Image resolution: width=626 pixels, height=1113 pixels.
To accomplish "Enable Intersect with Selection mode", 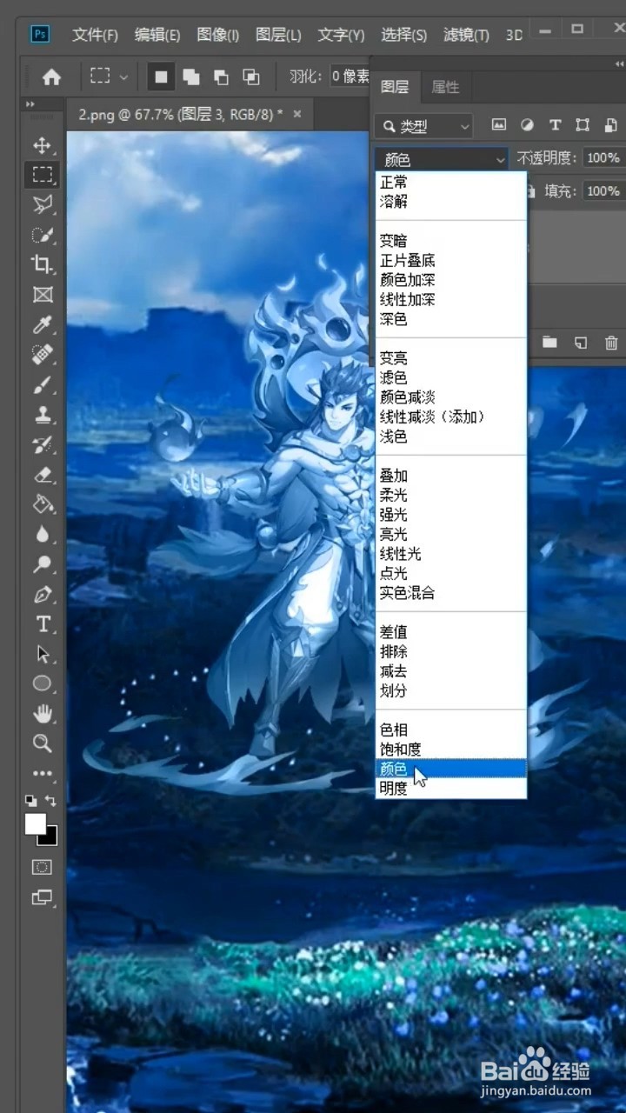I will click(251, 77).
